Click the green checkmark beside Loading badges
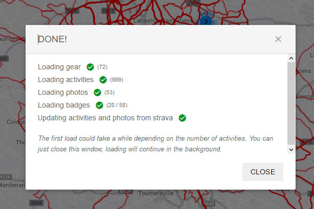 pos(99,105)
